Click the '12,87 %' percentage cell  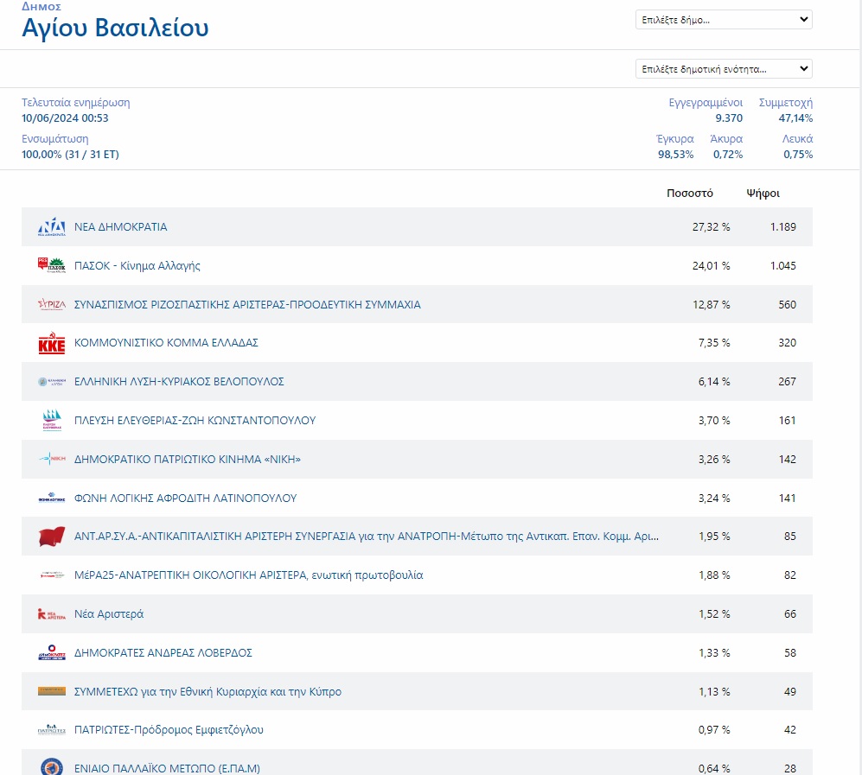(711, 304)
